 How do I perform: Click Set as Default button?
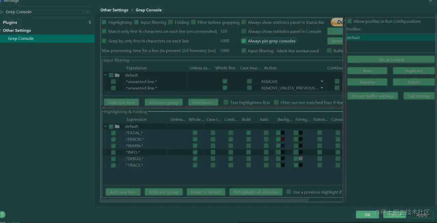[x=391, y=60]
